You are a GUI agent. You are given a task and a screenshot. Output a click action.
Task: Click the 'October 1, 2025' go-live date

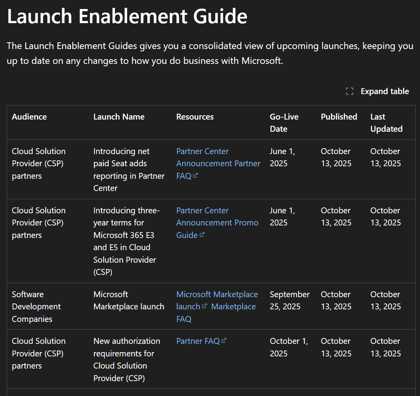pos(289,347)
